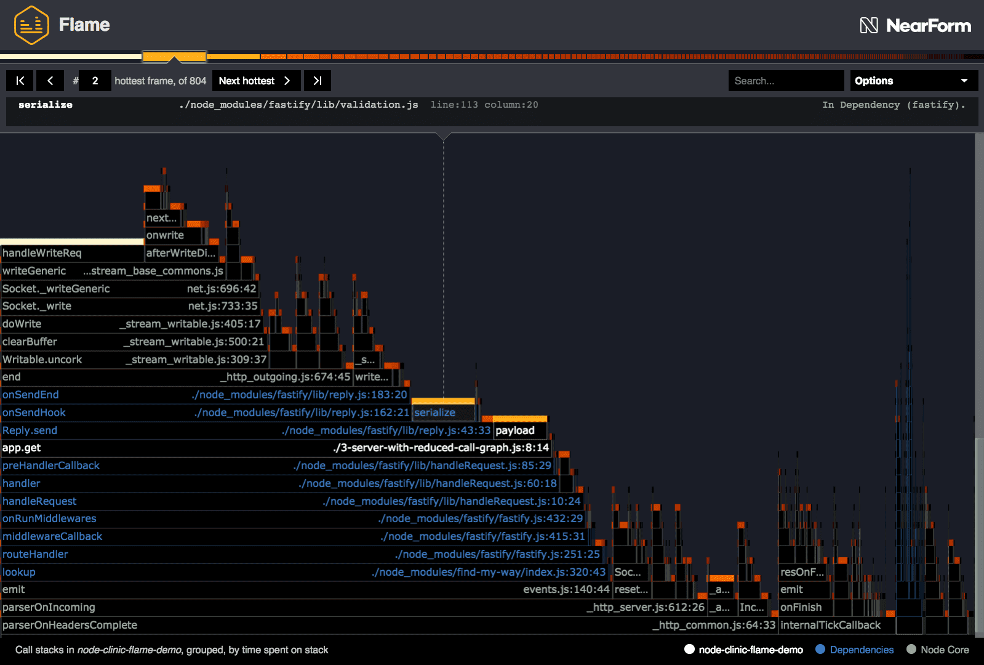Screen dimensions: 984x665
Task: Click the first pale segment of the heat bar
Action: click(x=71, y=57)
